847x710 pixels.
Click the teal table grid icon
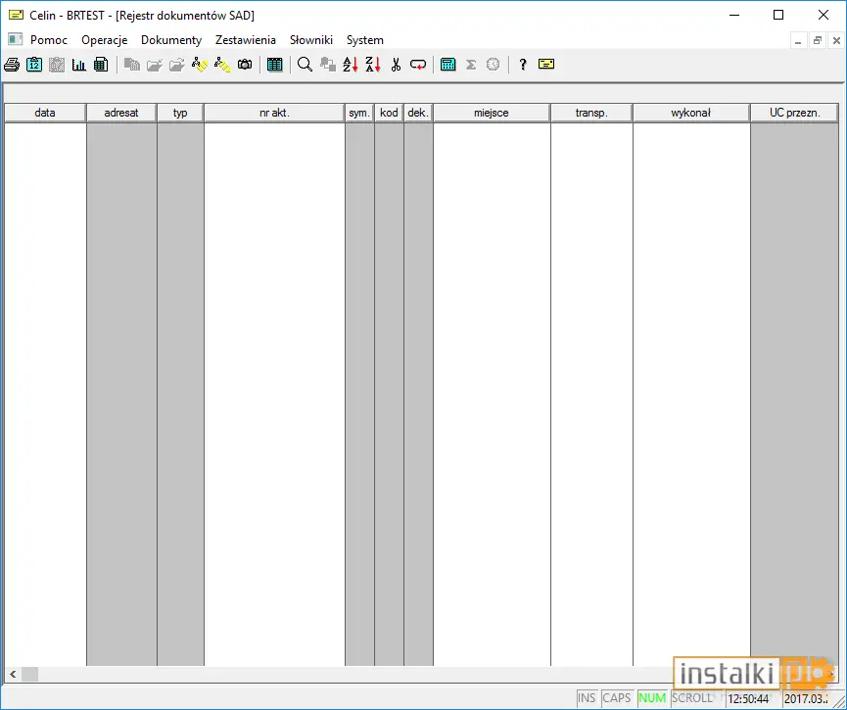(x=274, y=65)
